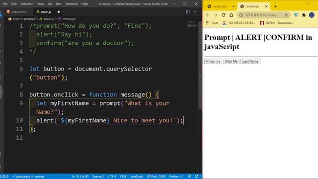The image size is (318, 179).
Task: Open a new browser tab
Action: coord(275,6)
